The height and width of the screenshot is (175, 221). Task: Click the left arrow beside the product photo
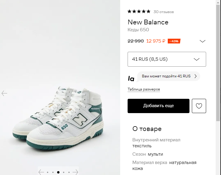4,93
